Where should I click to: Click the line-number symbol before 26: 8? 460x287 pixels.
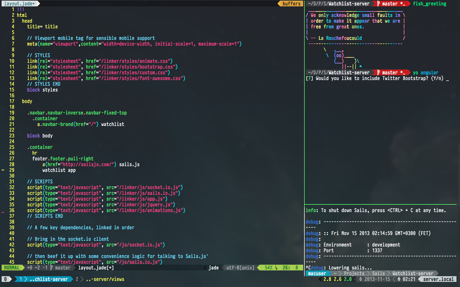pos(276,268)
